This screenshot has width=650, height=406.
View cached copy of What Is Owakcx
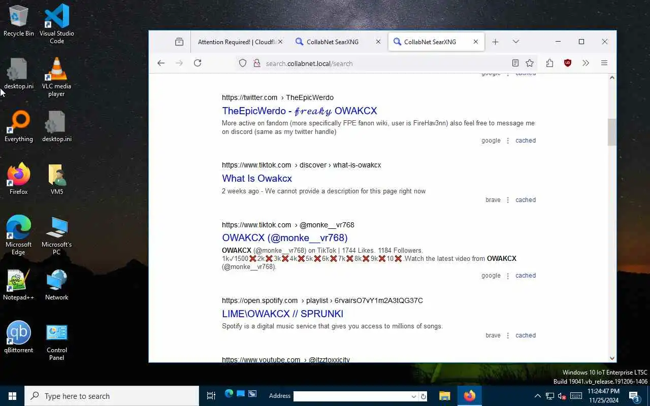tap(526, 200)
